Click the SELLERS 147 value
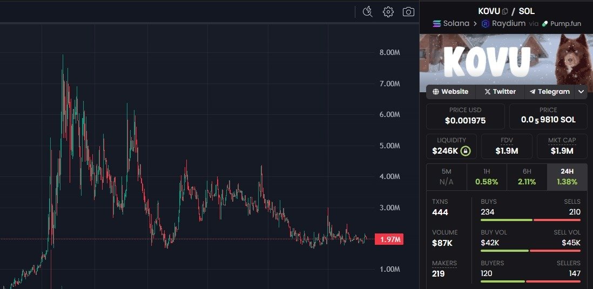The width and height of the screenshot is (593, 289). coord(575,273)
